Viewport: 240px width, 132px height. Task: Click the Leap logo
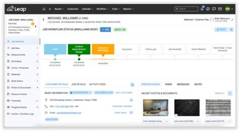[x=17, y=9]
